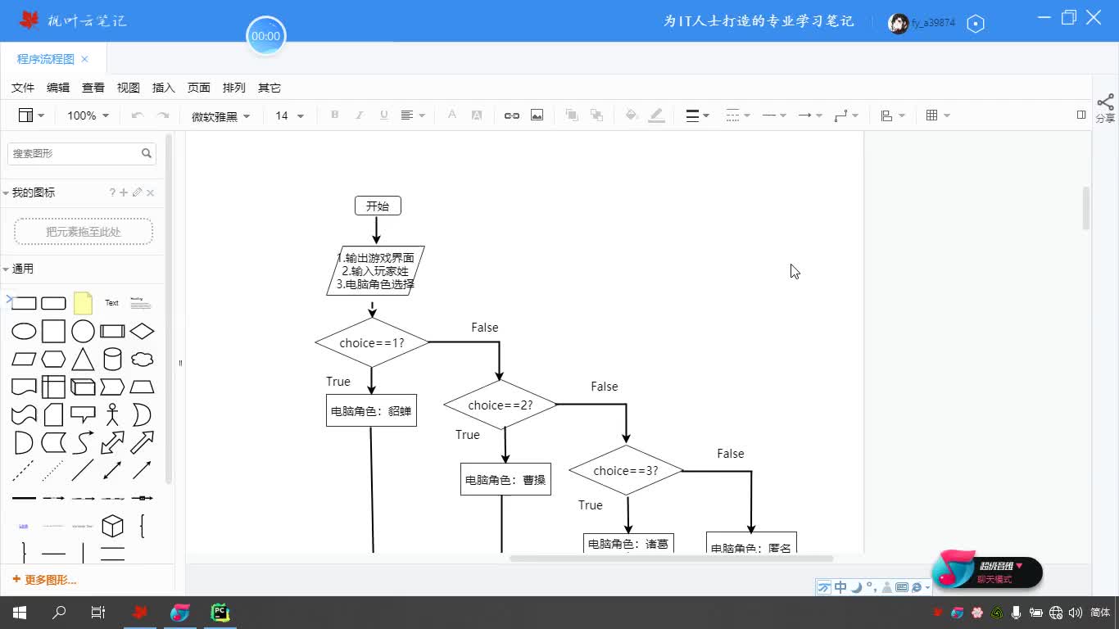Viewport: 1119px width, 629px height.
Task: Select the choice==1? decision diamond
Action: (x=372, y=342)
